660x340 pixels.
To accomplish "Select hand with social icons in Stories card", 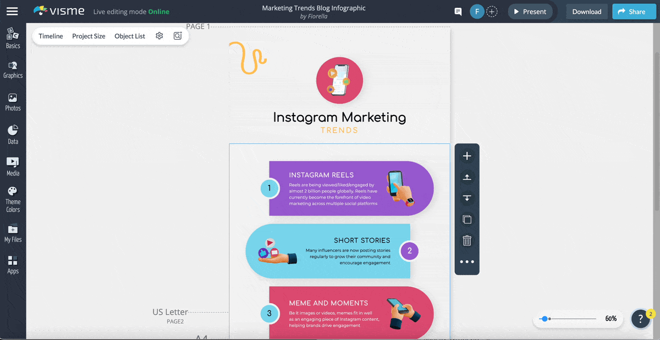I will [x=277, y=252].
